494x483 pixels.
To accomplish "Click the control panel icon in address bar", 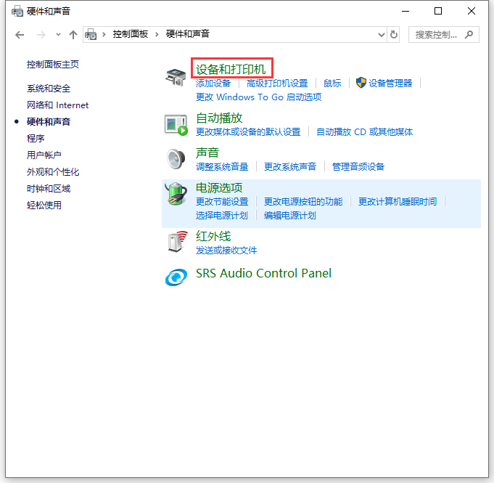I will [x=91, y=34].
